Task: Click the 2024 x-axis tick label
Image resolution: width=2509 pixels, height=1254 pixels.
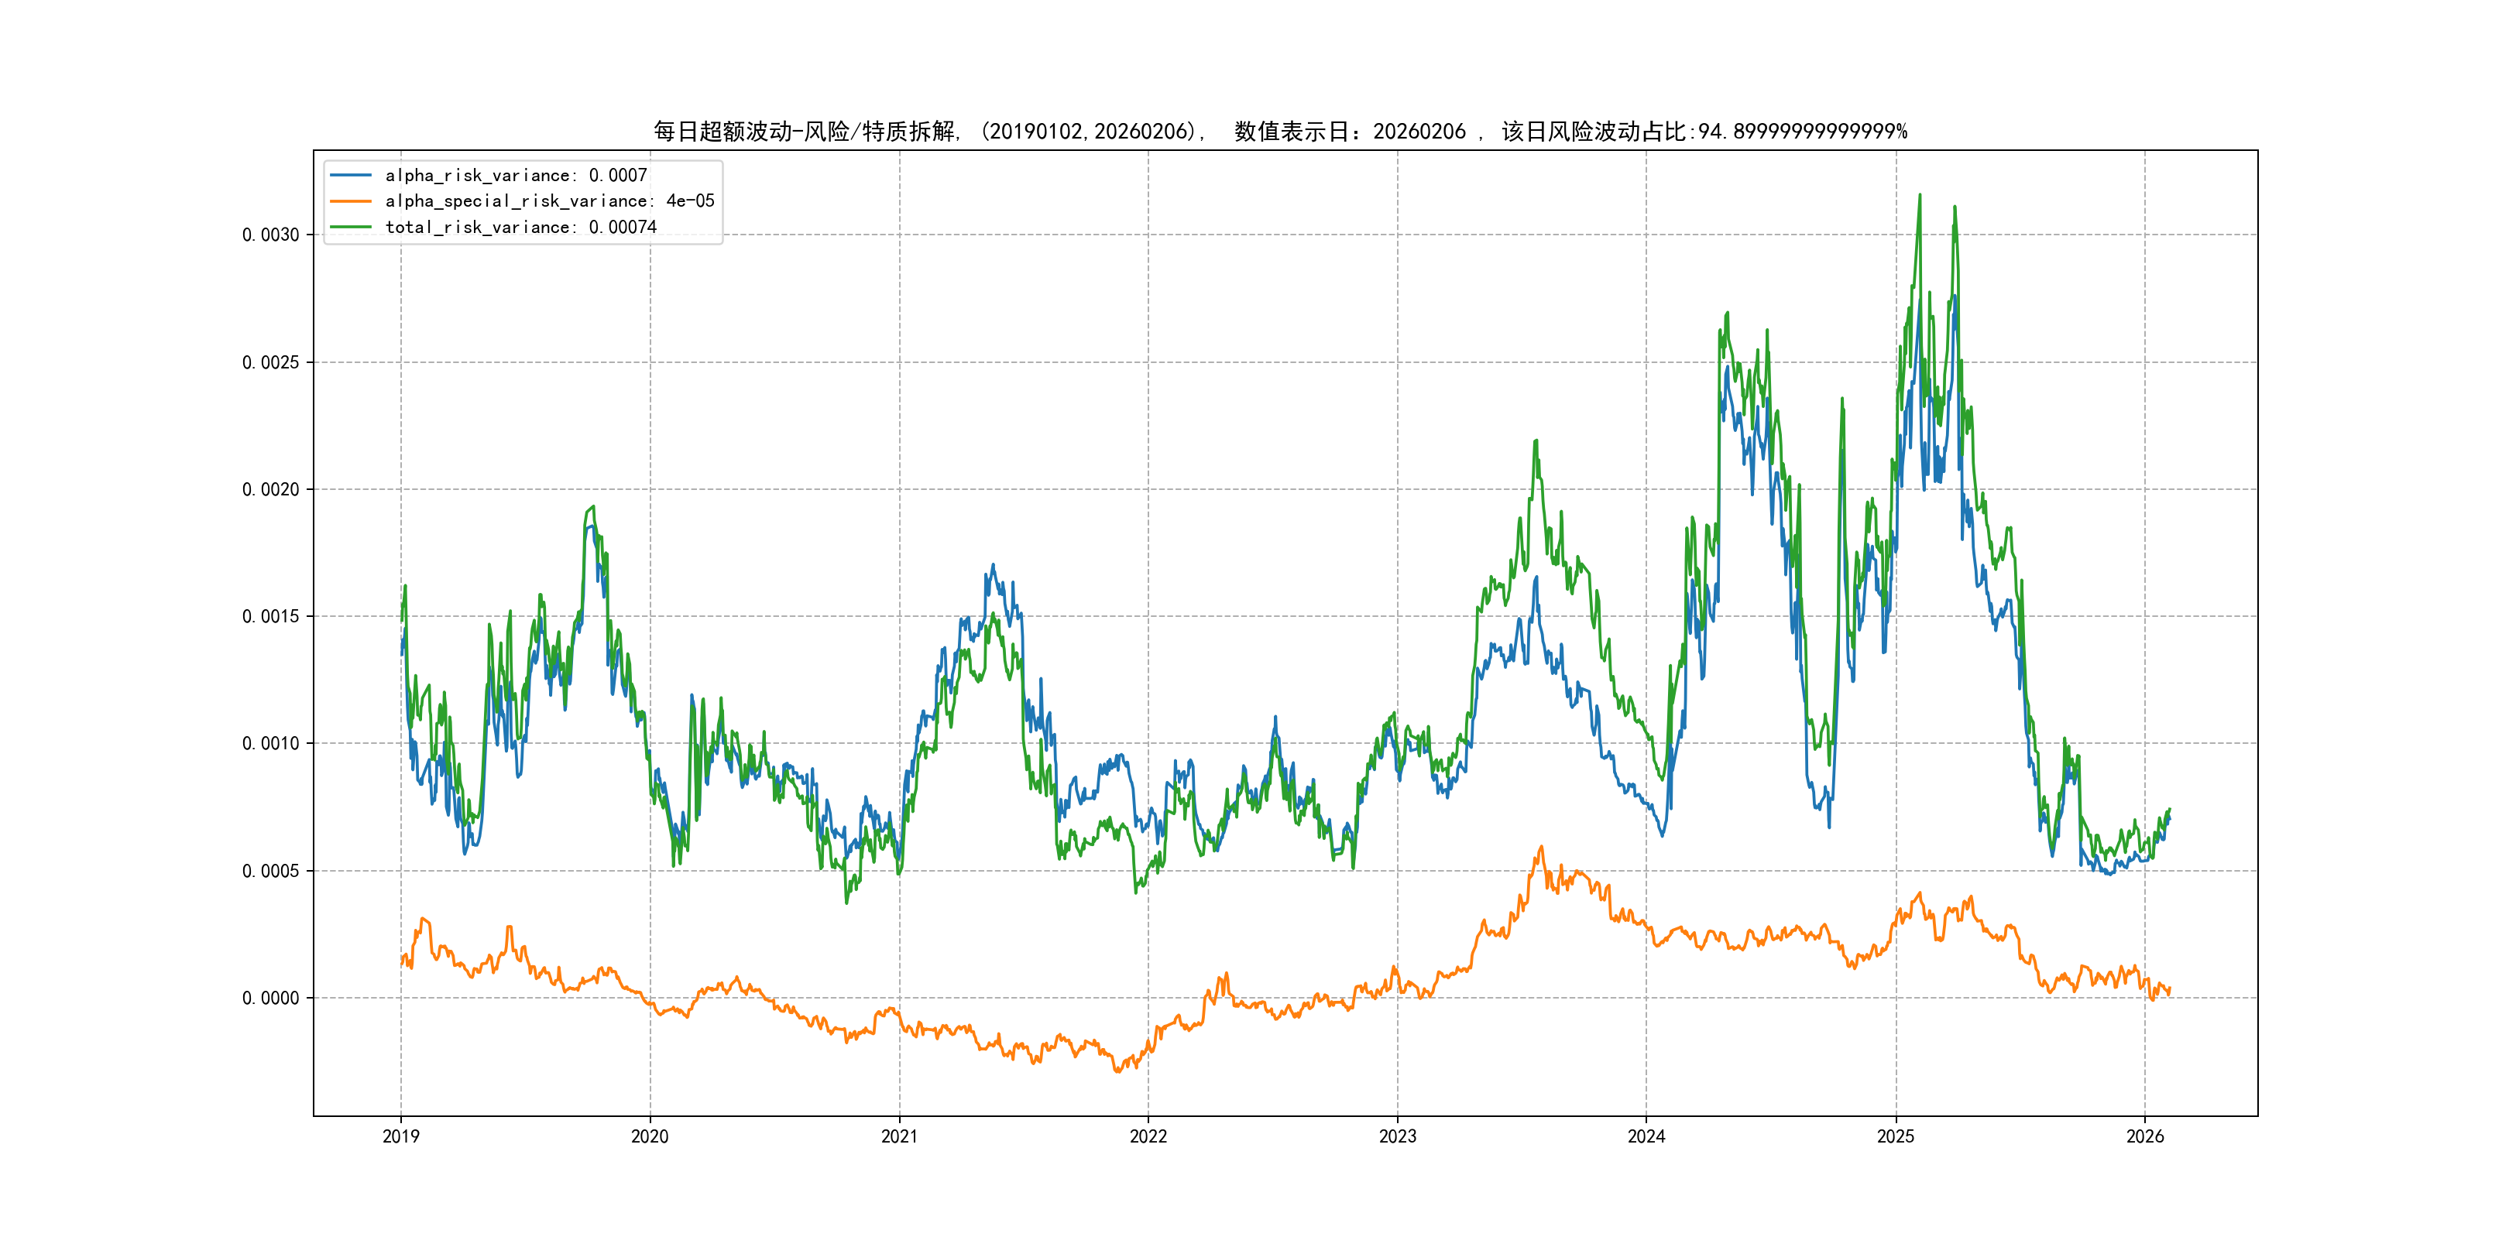Action: [x=1646, y=1136]
